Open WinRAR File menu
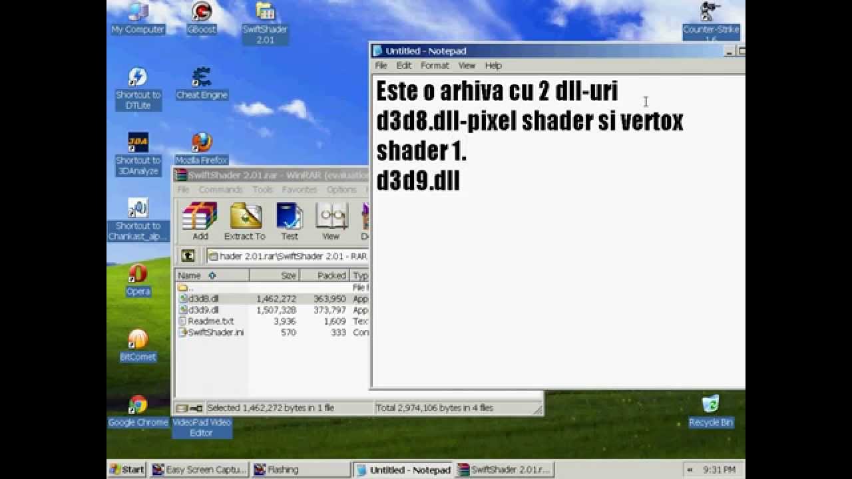Image resolution: width=852 pixels, height=479 pixels. tap(183, 190)
